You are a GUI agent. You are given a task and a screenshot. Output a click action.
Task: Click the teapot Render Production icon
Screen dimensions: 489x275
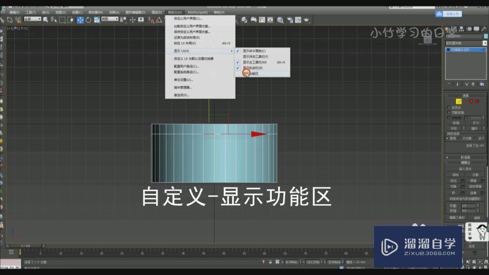click(x=307, y=20)
